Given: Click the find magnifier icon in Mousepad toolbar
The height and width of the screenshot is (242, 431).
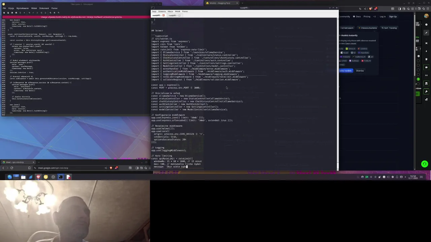Looking at the screenshot, I should (51, 13).
